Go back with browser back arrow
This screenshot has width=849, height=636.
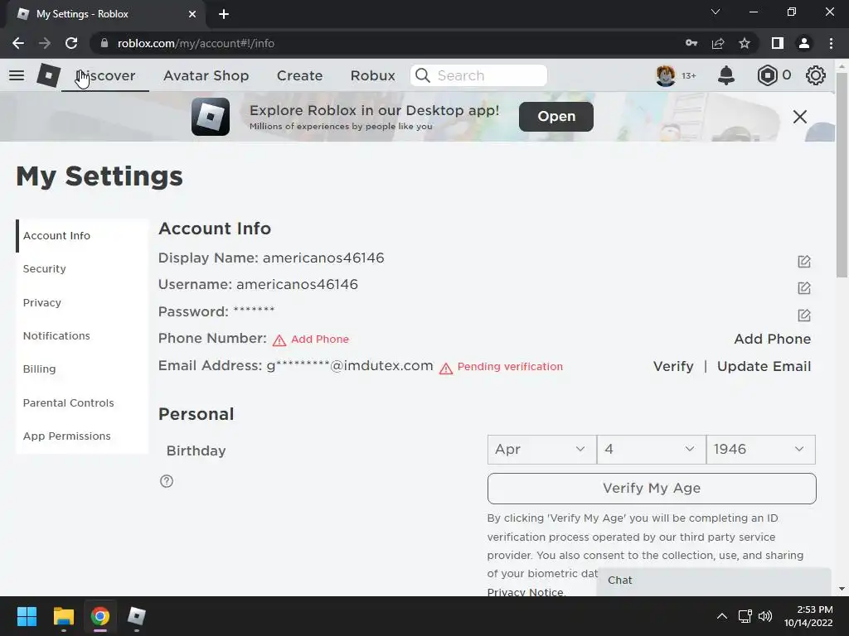click(18, 43)
